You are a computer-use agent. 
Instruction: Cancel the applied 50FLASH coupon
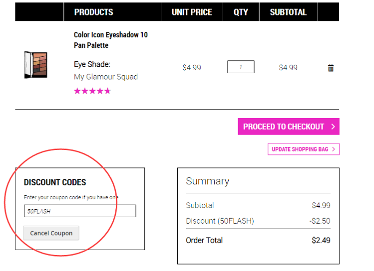pyautogui.click(x=51, y=233)
